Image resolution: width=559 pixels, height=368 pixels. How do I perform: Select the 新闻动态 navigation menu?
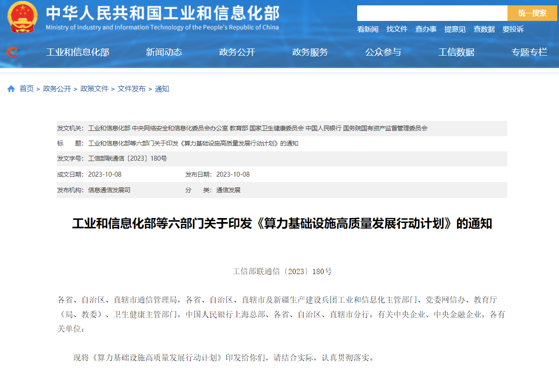click(x=164, y=52)
